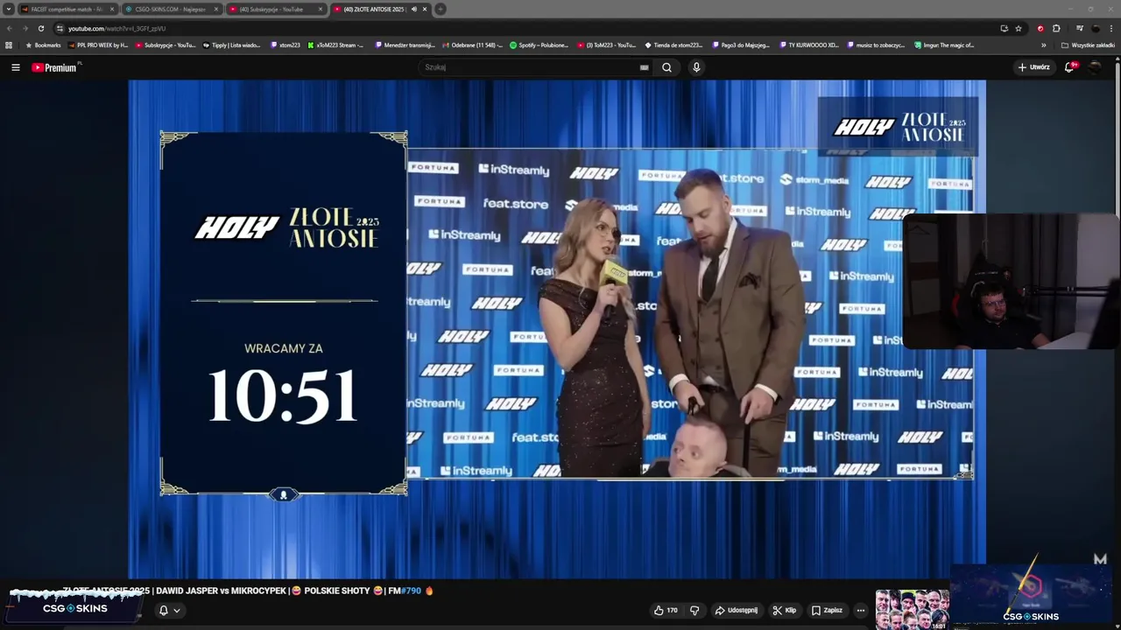This screenshot has width=1121, height=630.
Task: Click the video player area
Action: click(x=557, y=328)
